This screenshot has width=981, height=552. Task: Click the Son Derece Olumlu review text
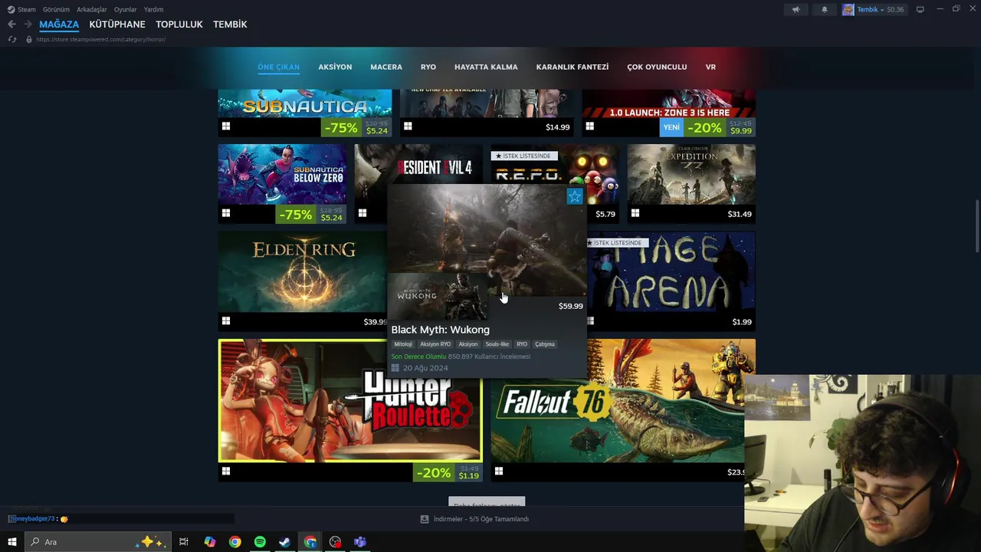[x=418, y=356]
